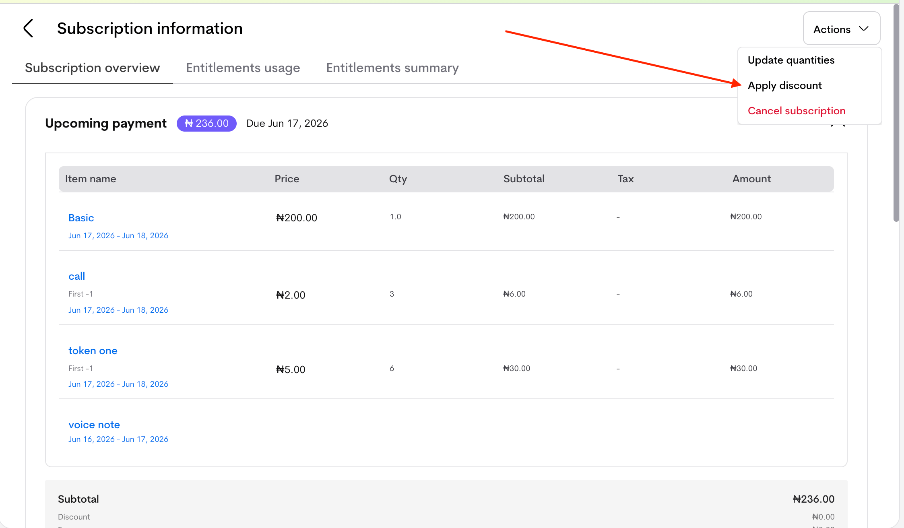Click the Tax column header
The width and height of the screenshot is (904, 528).
tap(626, 179)
